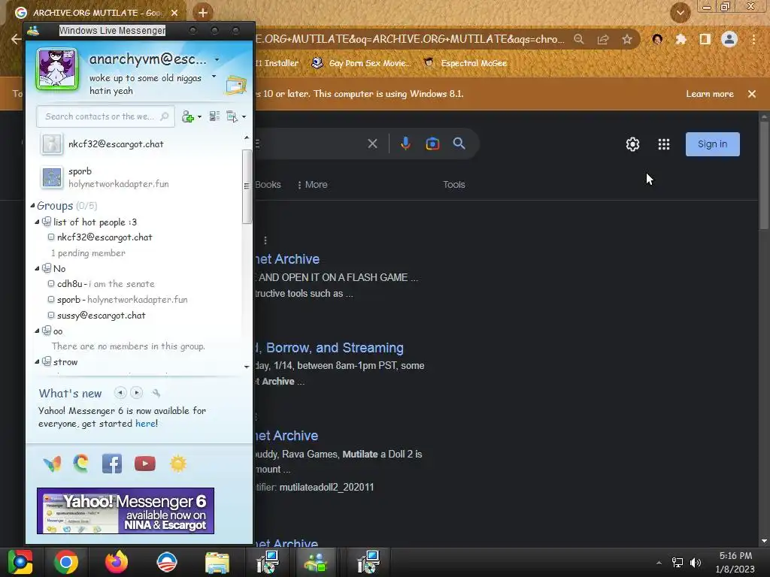The height and width of the screenshot is (577, 770).
Task: Click the contact list layout icon
Action: click(214, 116)
